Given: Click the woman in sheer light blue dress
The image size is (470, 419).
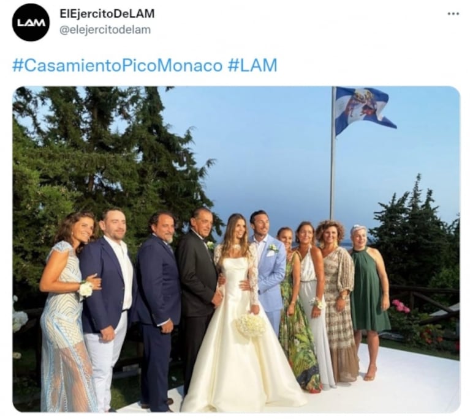Looking at the screenshot, I should pos(67,311).
